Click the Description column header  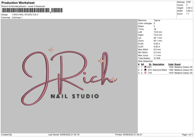point(158,64)
